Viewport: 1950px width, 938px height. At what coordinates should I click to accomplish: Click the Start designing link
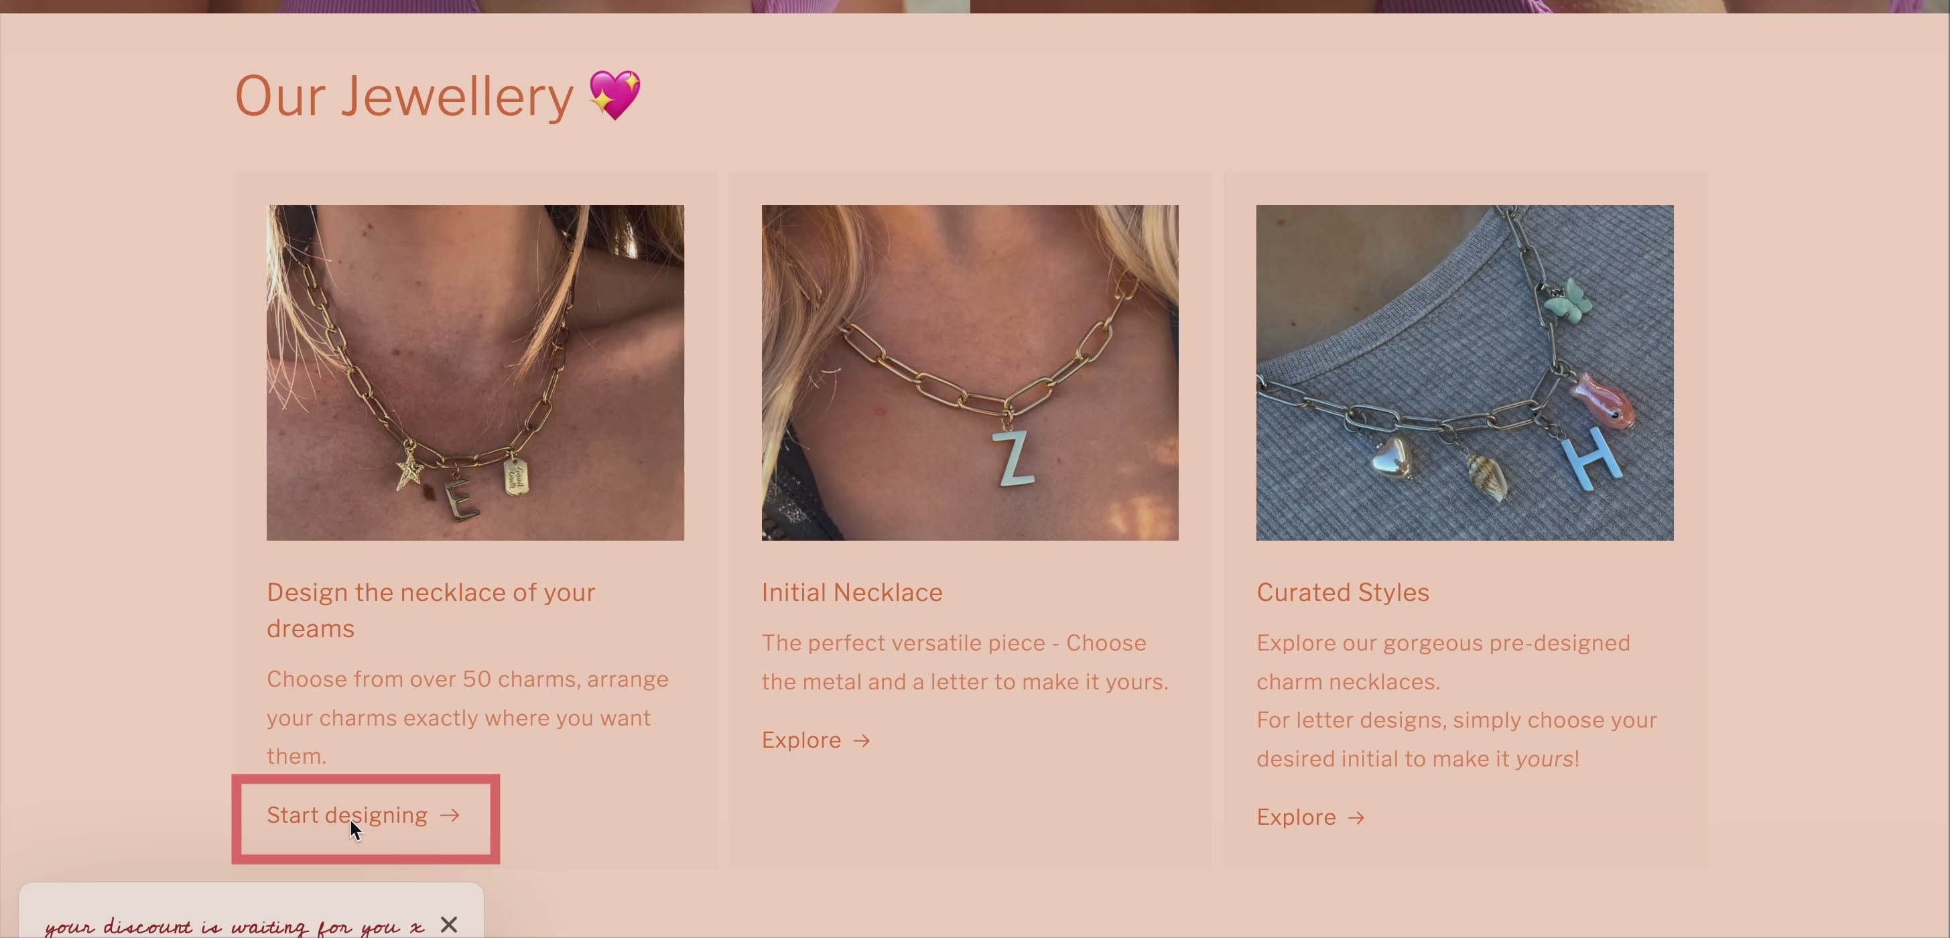click(x=363, y=815)
